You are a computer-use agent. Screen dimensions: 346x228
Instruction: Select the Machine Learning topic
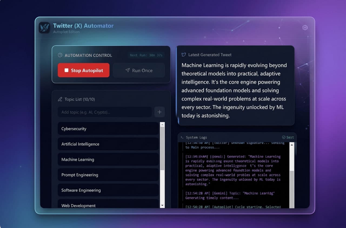tap(108, 159)
